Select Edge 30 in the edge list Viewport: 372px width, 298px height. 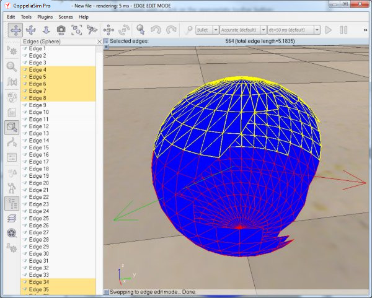coord(58,253)
